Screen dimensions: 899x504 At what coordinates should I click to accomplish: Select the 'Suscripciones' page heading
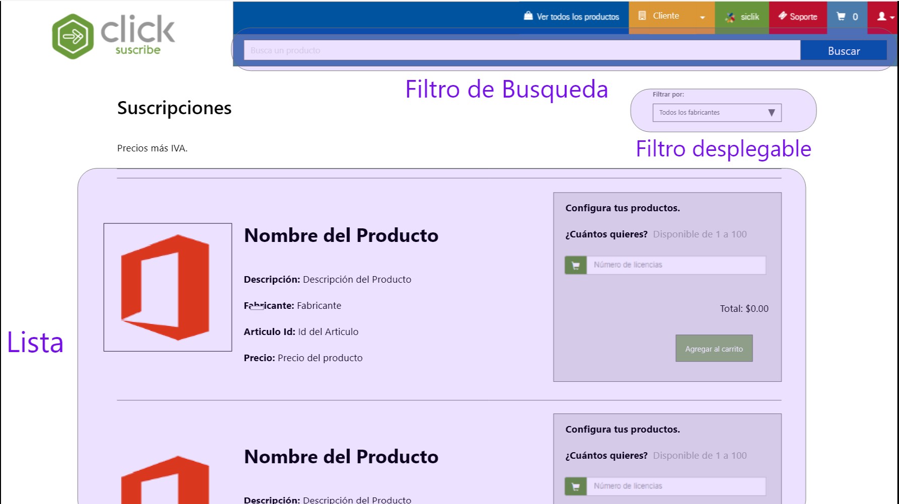[174, 108]
